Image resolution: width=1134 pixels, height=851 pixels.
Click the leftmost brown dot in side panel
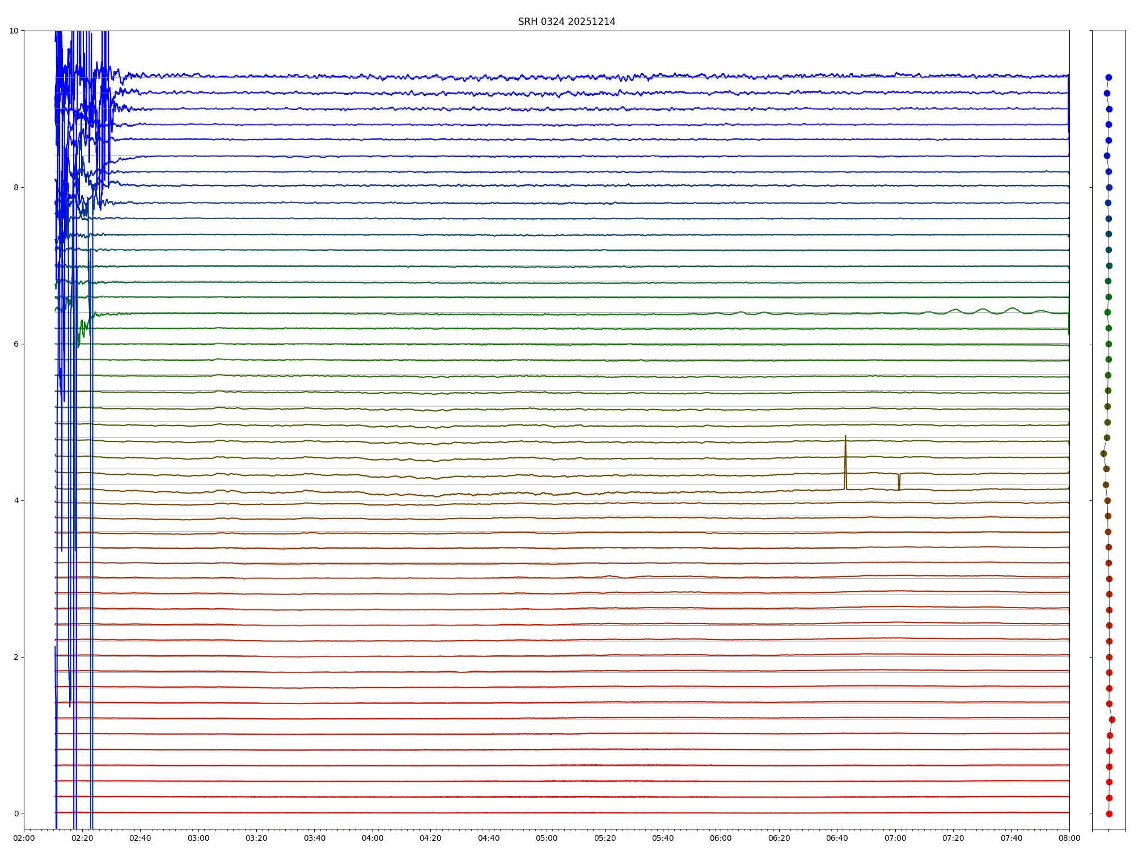tap(1103, 453)
